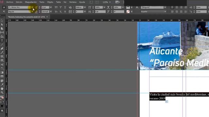Choose the Free Transform tool

click(2, 69)
